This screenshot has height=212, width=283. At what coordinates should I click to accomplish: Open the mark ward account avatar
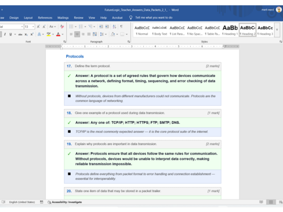(279, 10)
